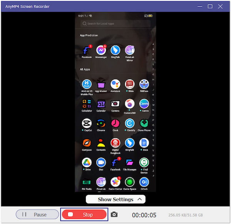
Task: Launch the Clone Phone app
Action: 144,123
